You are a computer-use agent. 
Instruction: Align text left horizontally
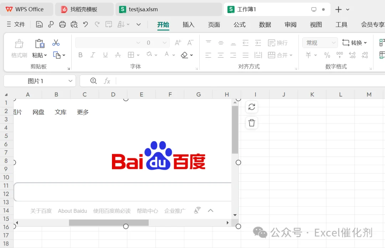point(208,55)
